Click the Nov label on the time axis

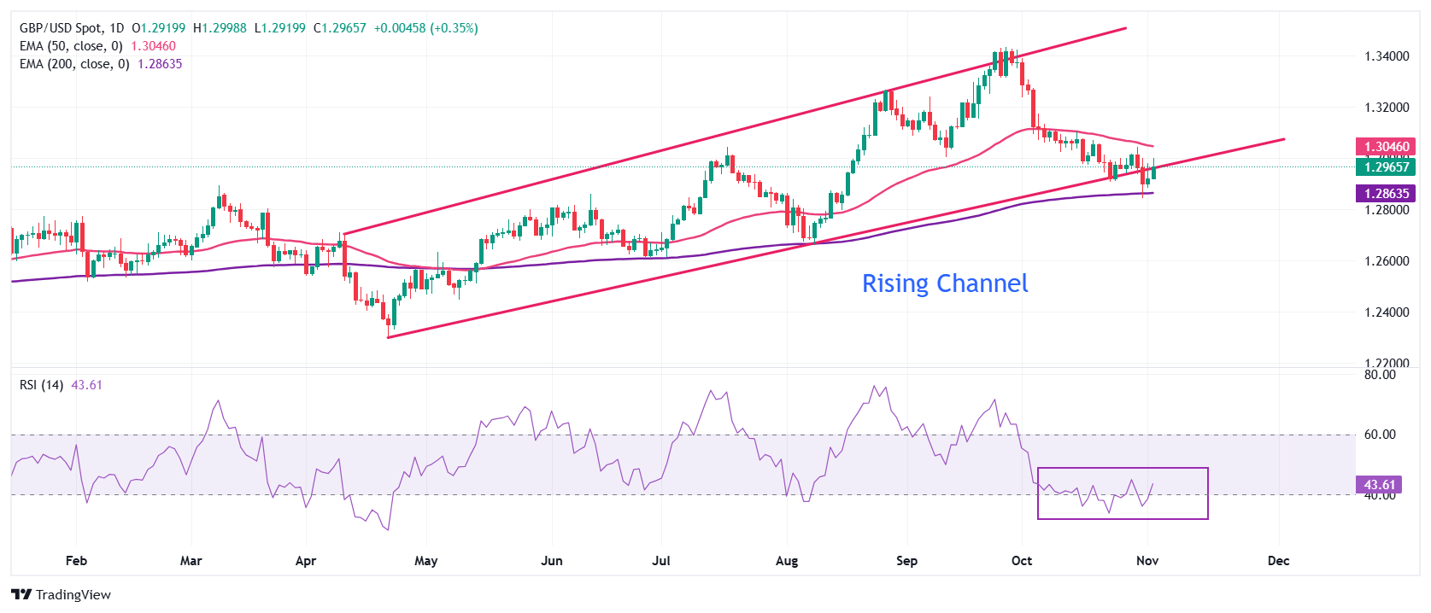1147,561
